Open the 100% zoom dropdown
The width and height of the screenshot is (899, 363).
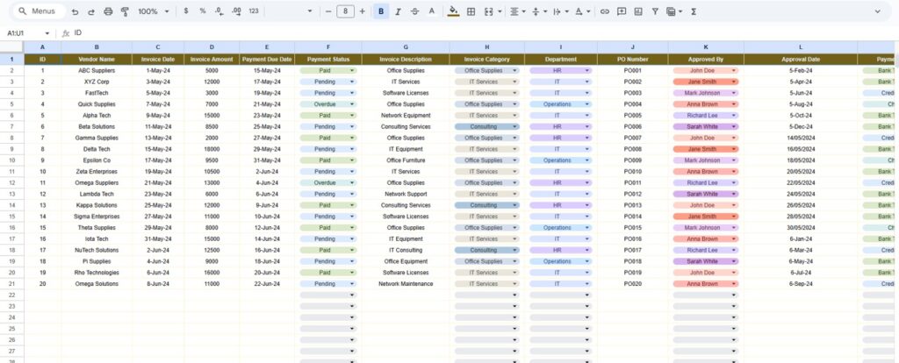(154, 11)
